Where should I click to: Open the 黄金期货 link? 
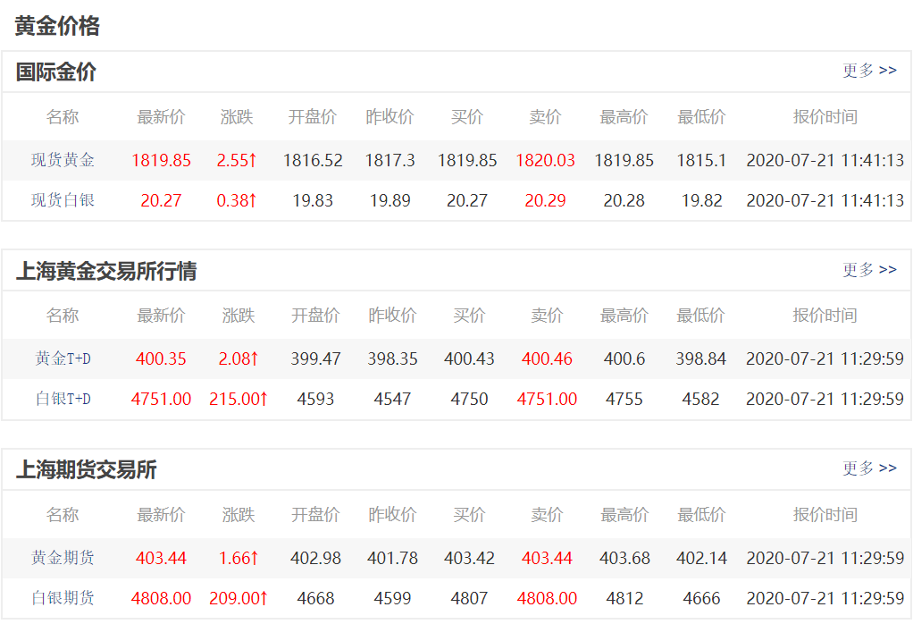point(63,558)
